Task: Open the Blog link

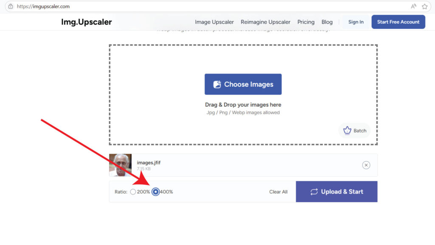Action: (x=327, y=22)
